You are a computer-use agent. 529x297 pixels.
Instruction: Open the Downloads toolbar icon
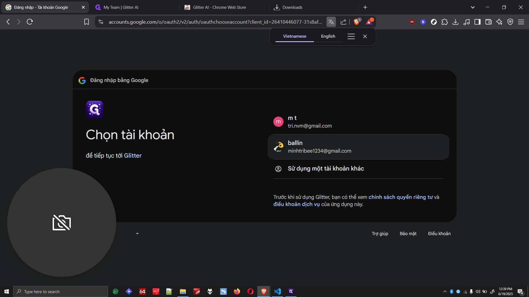pyautogui.click(x=455, y=22)
